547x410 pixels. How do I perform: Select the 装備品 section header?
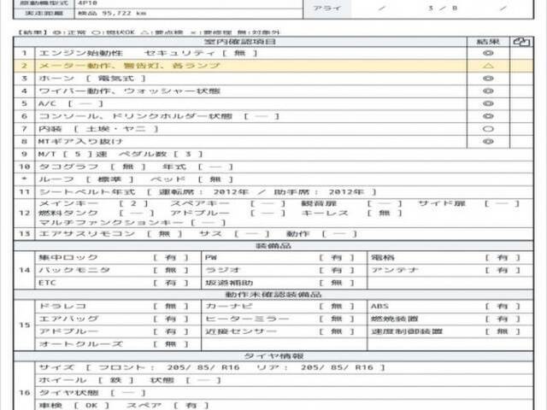[273, 246]
